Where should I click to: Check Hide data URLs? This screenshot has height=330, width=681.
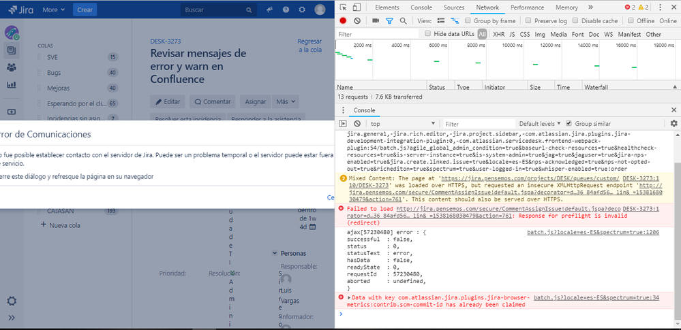pos(428,34)
